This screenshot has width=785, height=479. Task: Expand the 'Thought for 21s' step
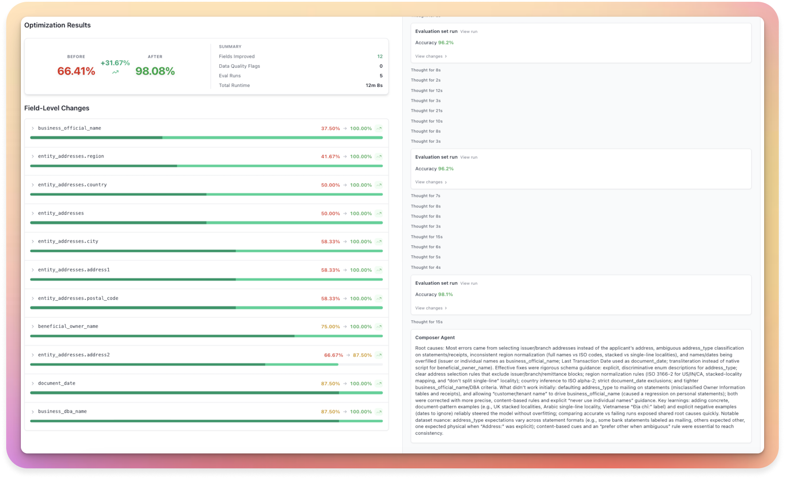point(426,111)
